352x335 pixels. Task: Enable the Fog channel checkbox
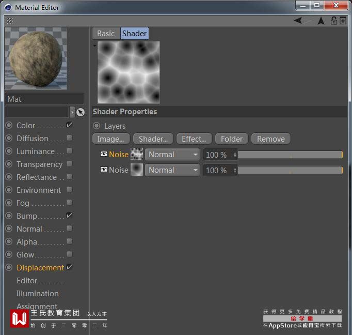[69, 203]
